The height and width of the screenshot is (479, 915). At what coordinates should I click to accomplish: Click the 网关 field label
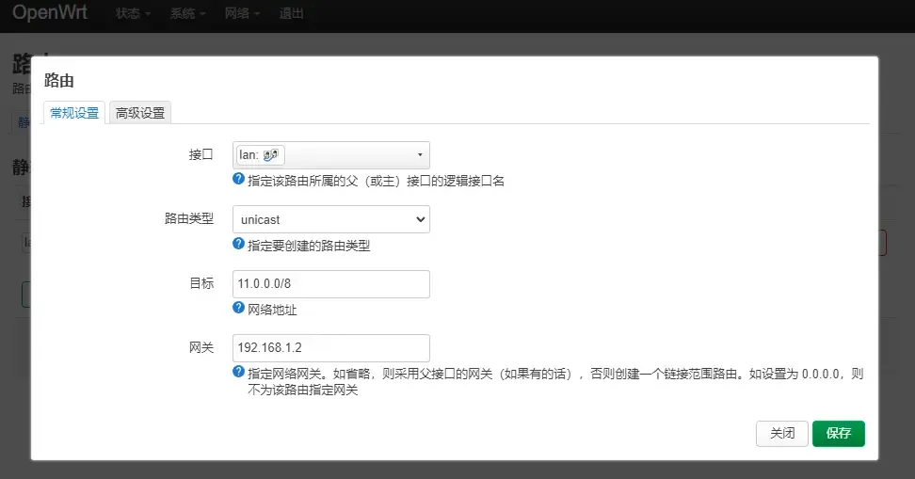(201, 348)
